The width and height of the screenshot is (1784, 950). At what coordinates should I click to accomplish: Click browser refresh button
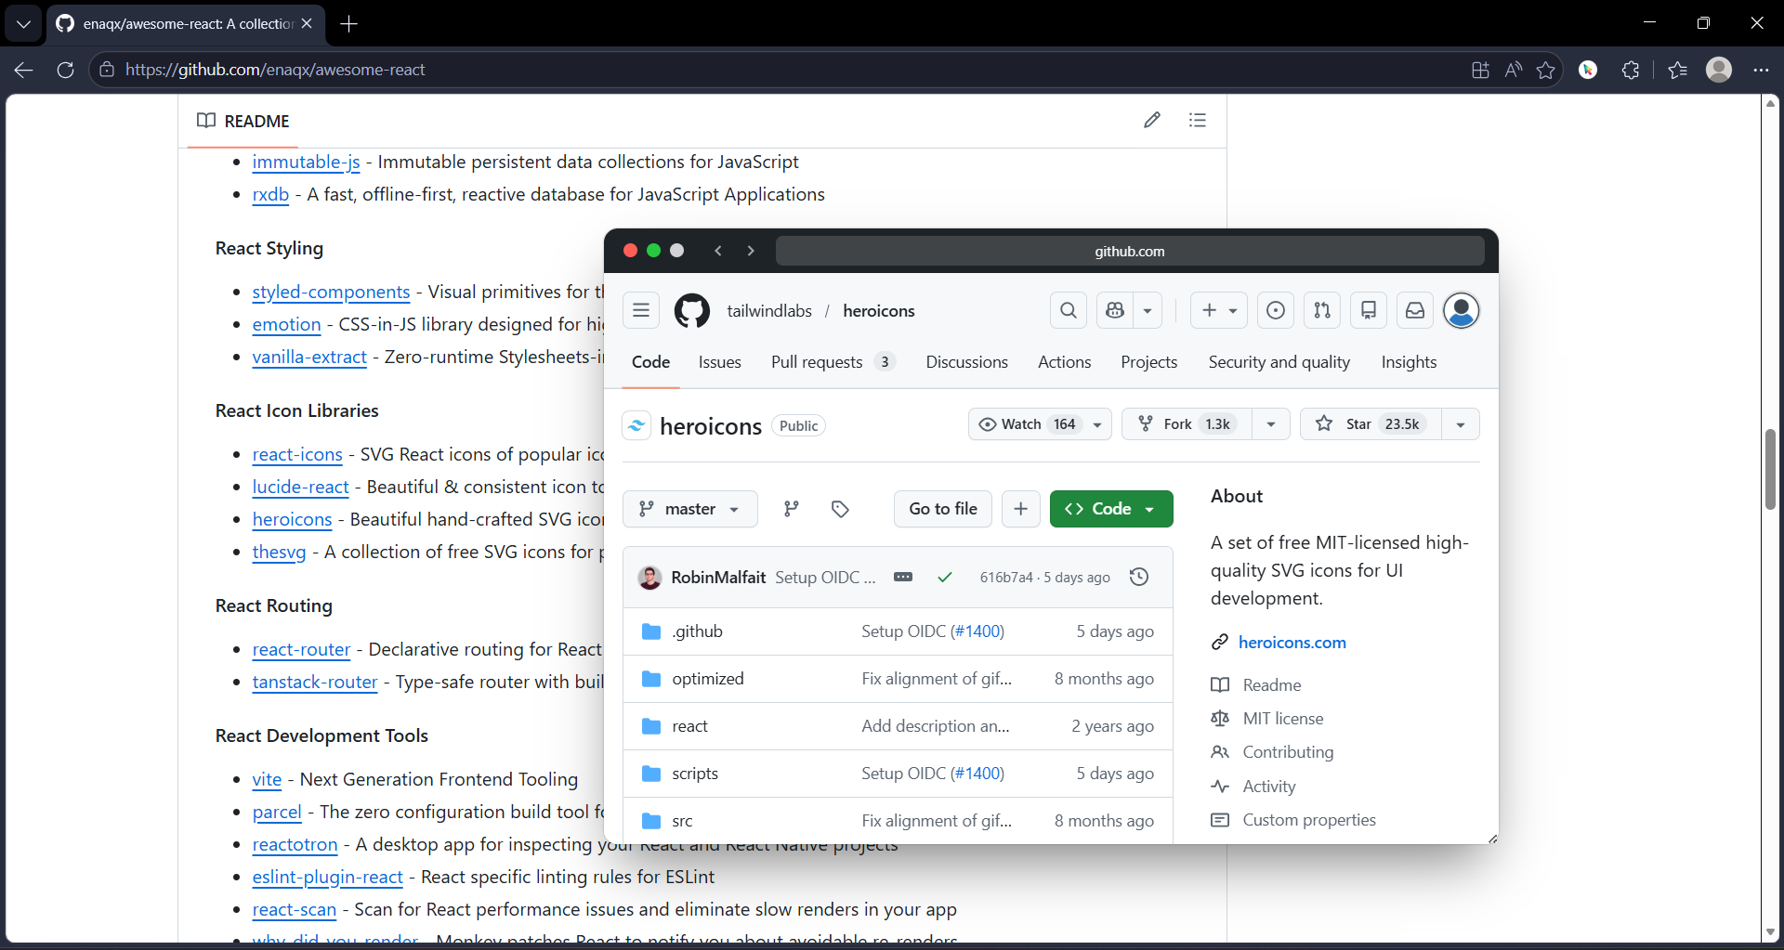pos(65,70)
